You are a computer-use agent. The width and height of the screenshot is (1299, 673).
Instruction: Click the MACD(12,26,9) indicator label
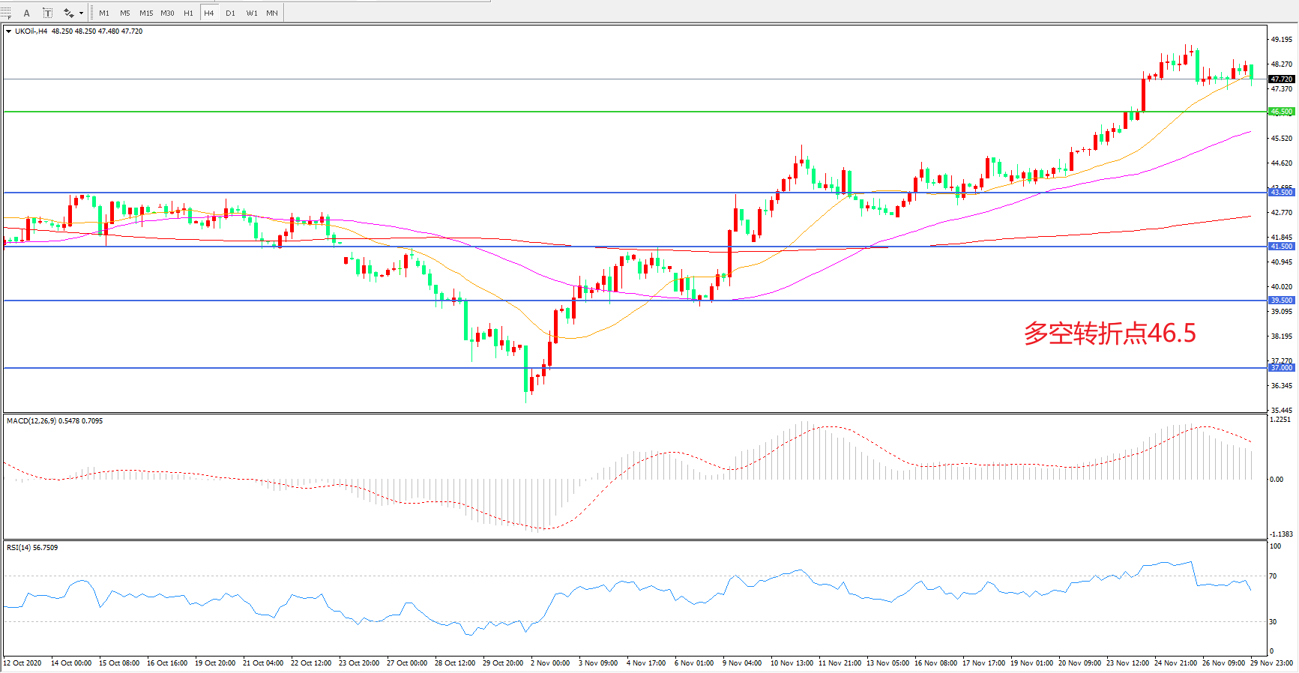(54, 421)
